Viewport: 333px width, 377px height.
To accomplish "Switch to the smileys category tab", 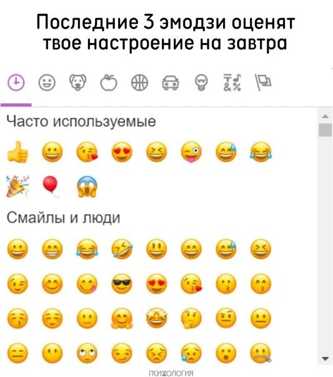I will pos(47,83).
